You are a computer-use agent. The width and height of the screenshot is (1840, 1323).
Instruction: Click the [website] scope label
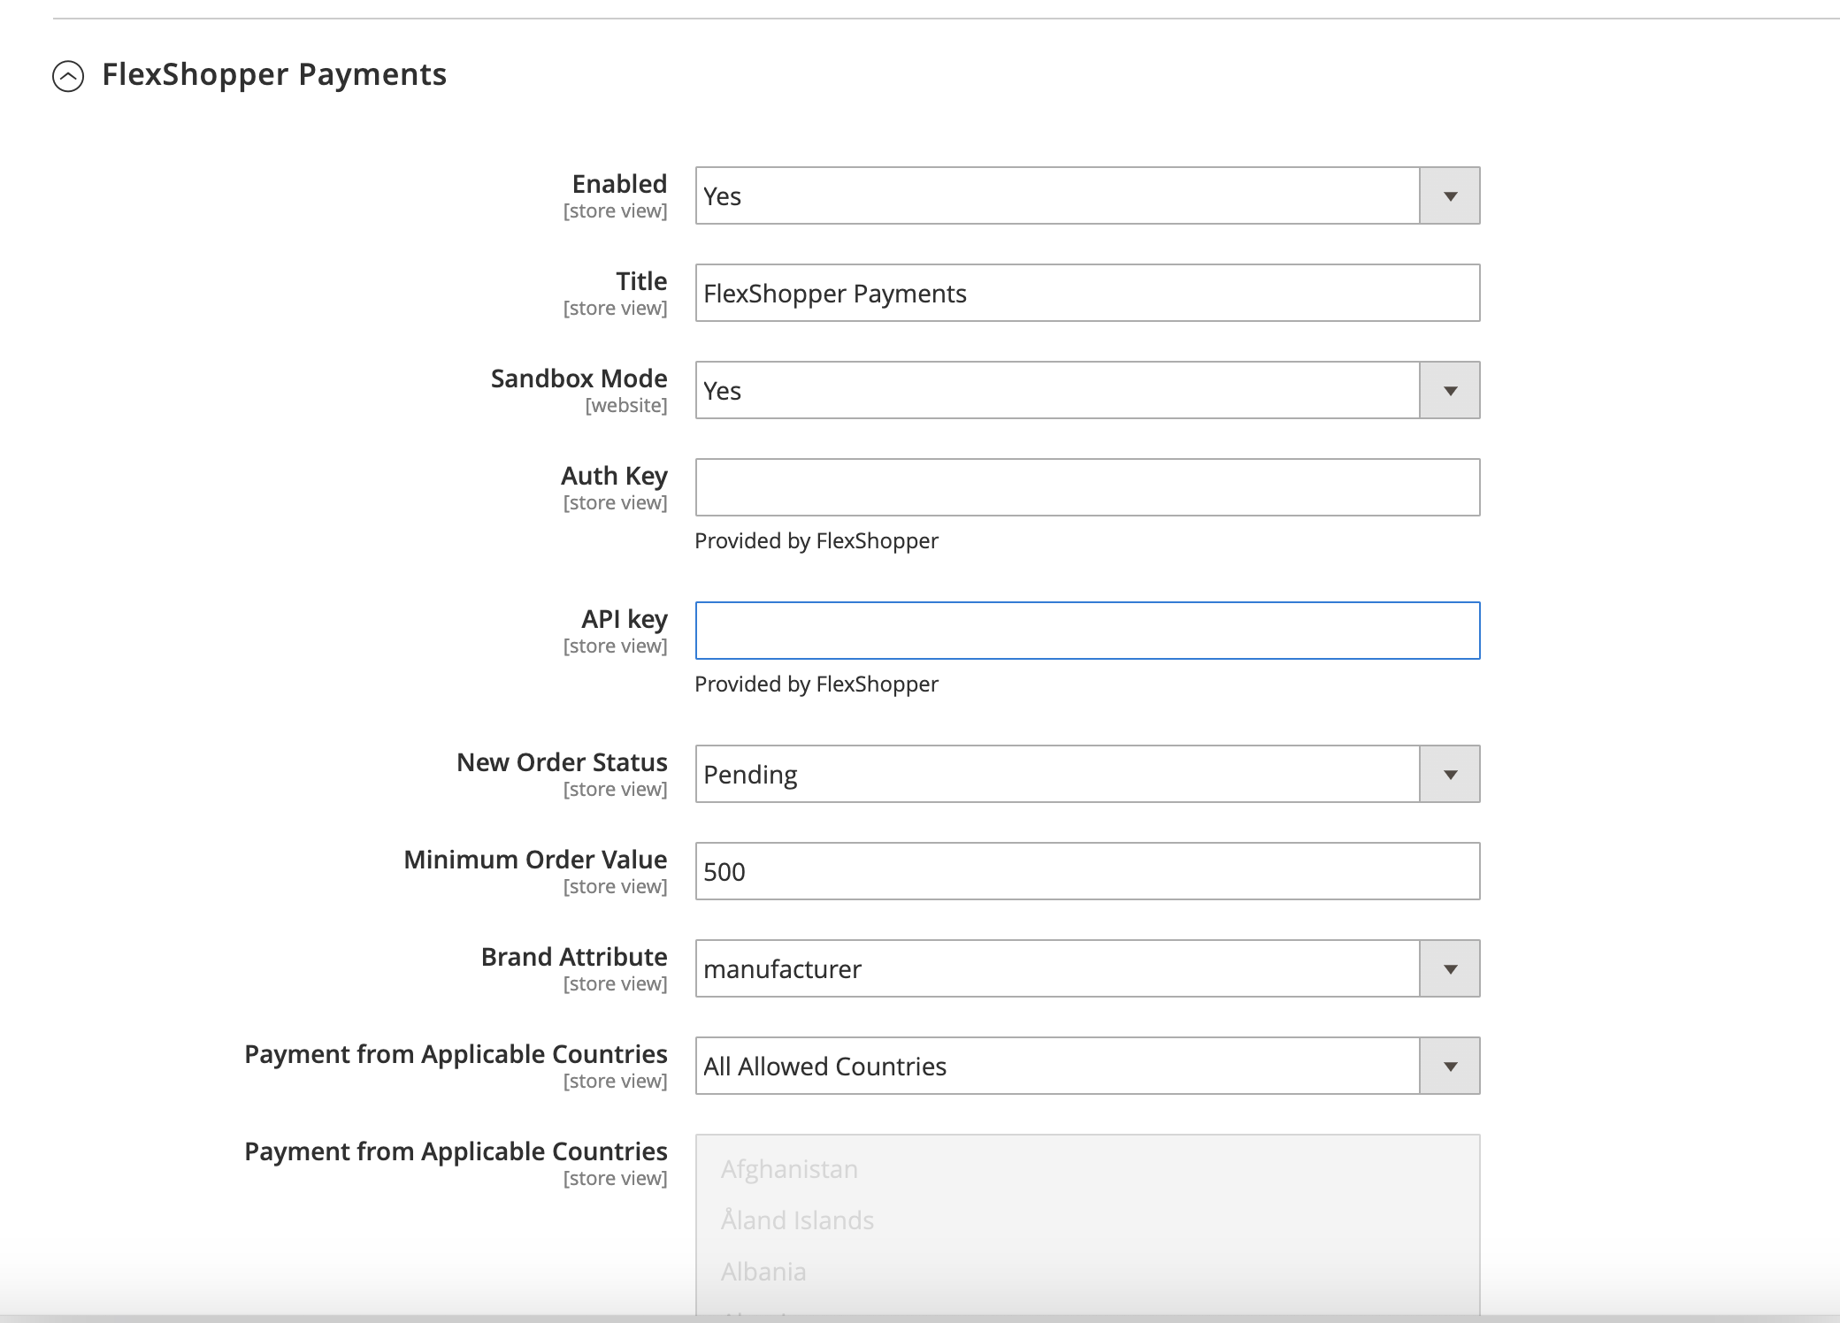point(625,405)
